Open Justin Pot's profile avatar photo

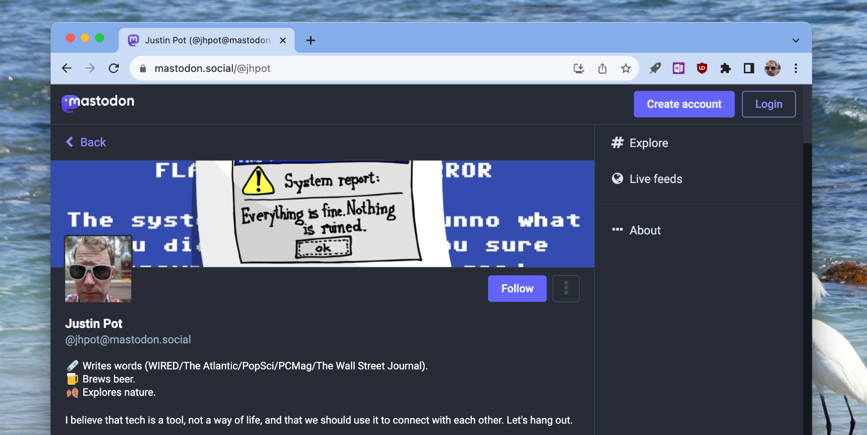98,269
